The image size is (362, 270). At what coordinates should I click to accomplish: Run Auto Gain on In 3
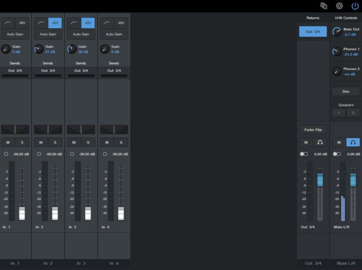81,34
